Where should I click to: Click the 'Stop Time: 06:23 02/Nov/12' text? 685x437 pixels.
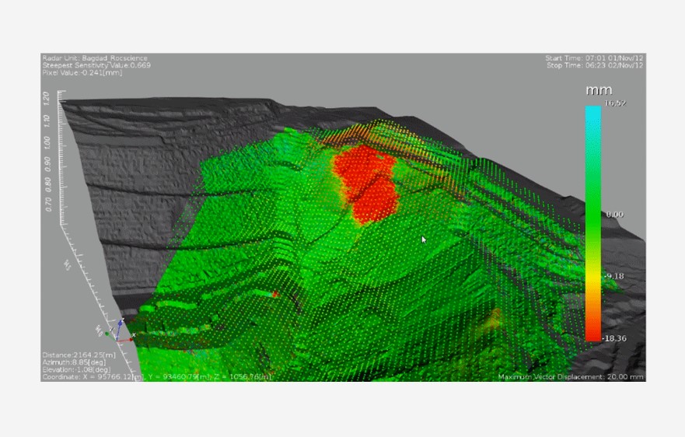tap(595, 65)
